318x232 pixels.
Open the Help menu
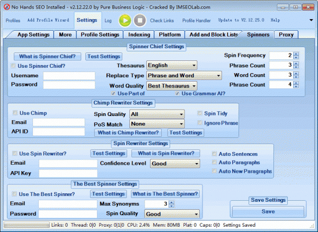tap(275, 20)
